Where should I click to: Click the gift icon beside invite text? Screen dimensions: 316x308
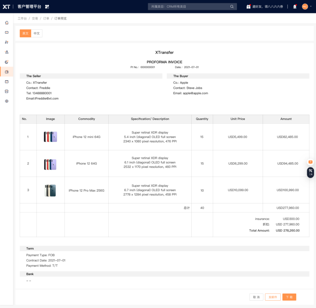[248, 7]
